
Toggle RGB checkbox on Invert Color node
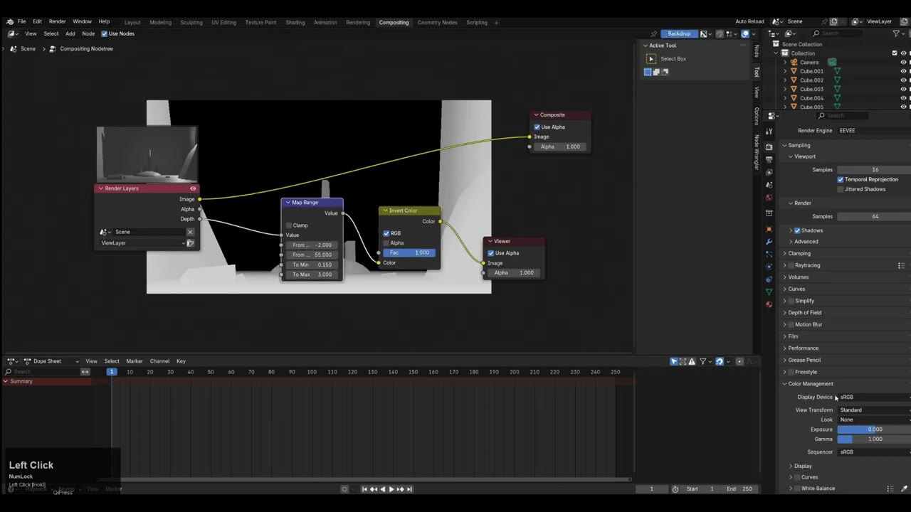coord(386,233)
